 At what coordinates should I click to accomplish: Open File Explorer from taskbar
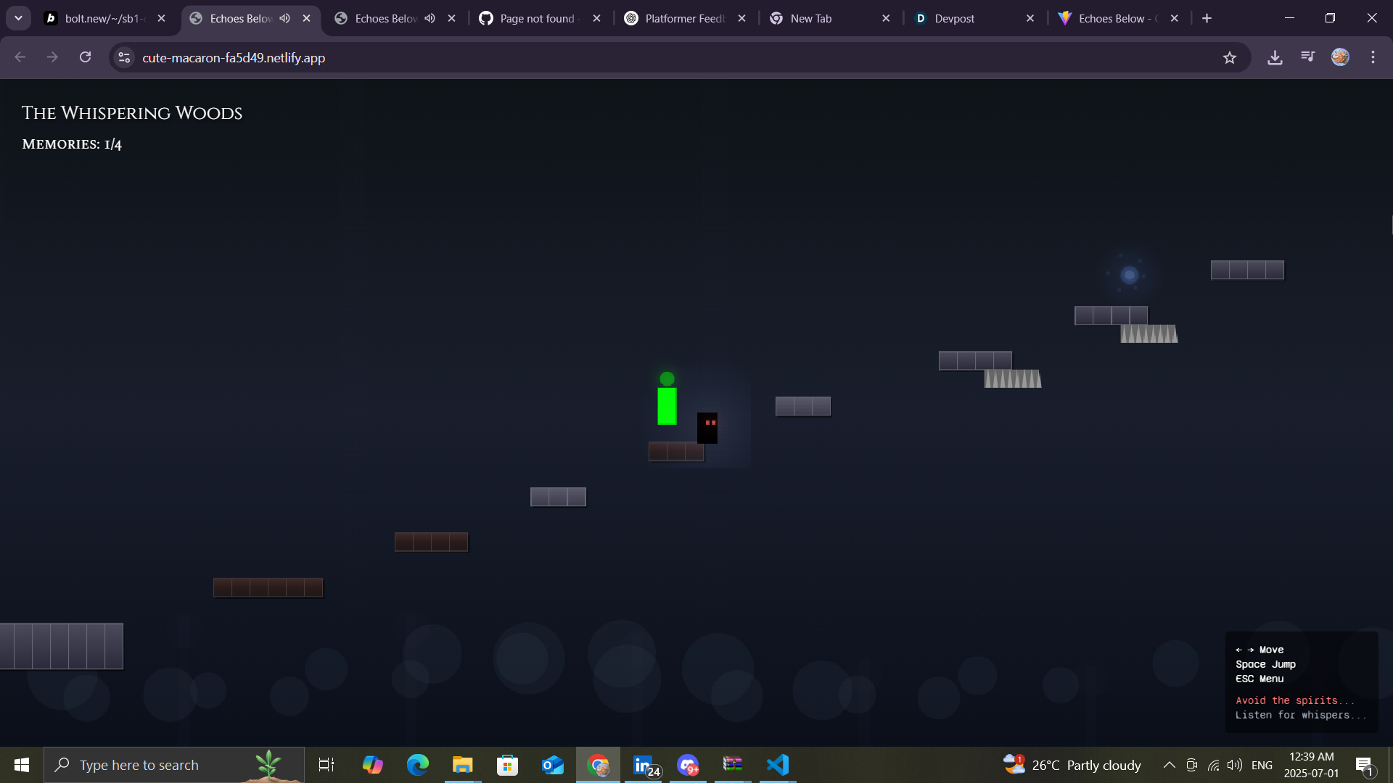point(462,765)
